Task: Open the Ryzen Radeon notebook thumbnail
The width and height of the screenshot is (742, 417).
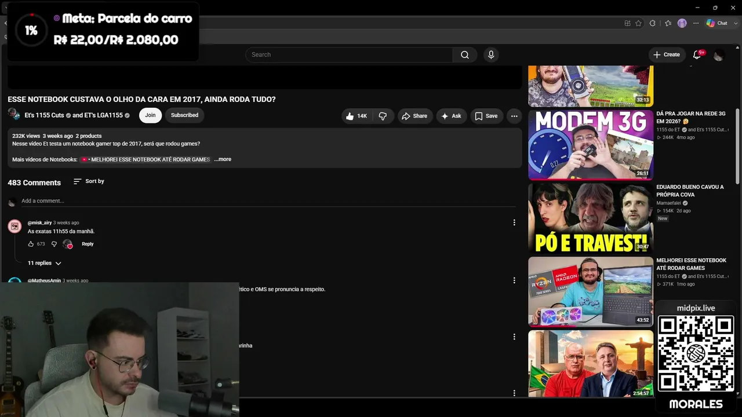Action: coord(591,292)
